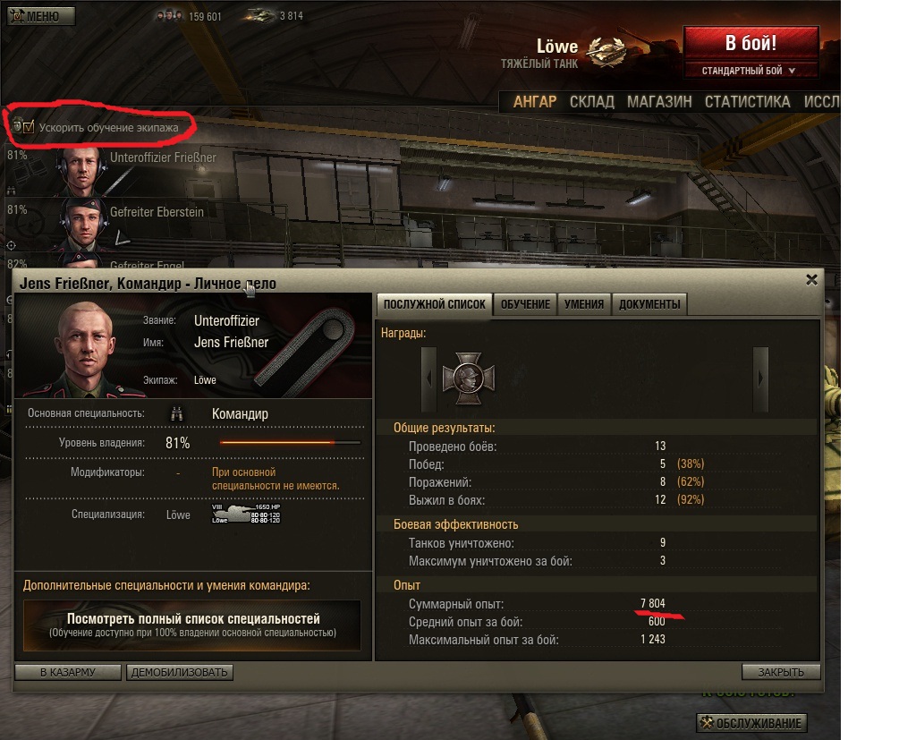Go to Статистика in the top menu
Image resolution: width=916 pixels, height=740 pixels.
pyautogui.click(x=747, y=102)
